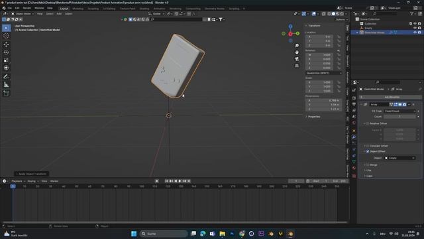Toggle X-ray display mode

323,13
